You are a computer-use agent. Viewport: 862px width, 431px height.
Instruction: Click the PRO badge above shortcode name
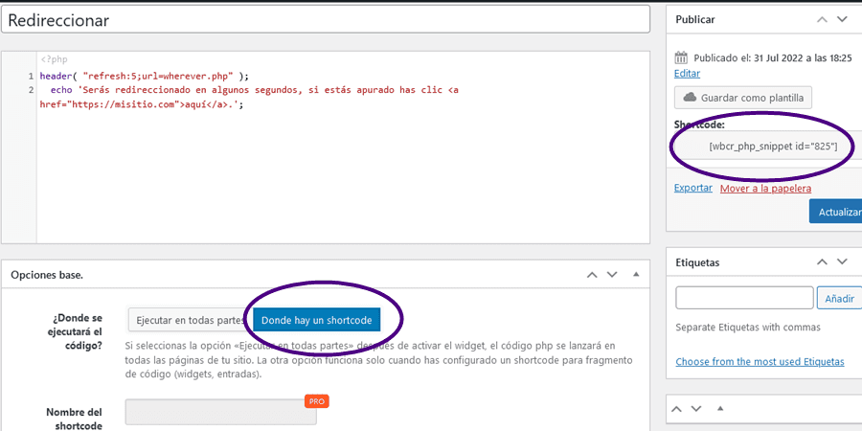(316, 401)
